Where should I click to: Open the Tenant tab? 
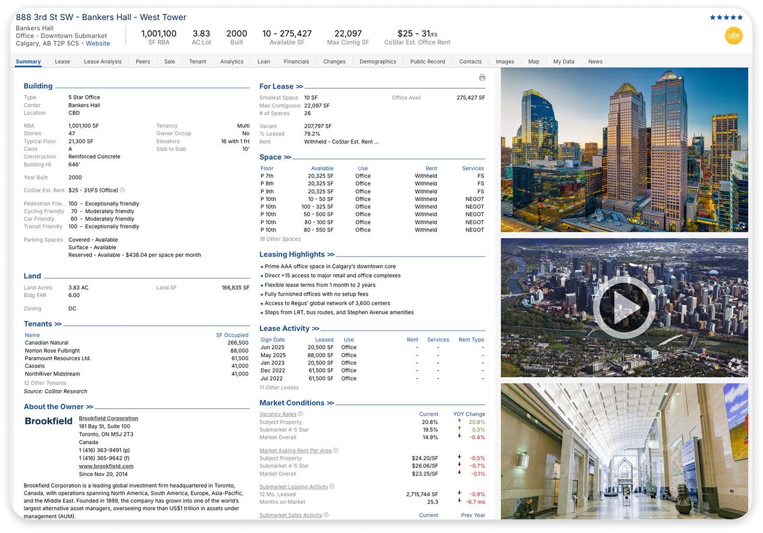tap(198, 62)
